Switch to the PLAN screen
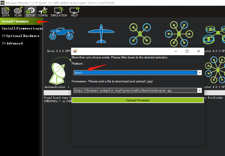Viewport: 225px width, 156px height. (x=18, y=12)
